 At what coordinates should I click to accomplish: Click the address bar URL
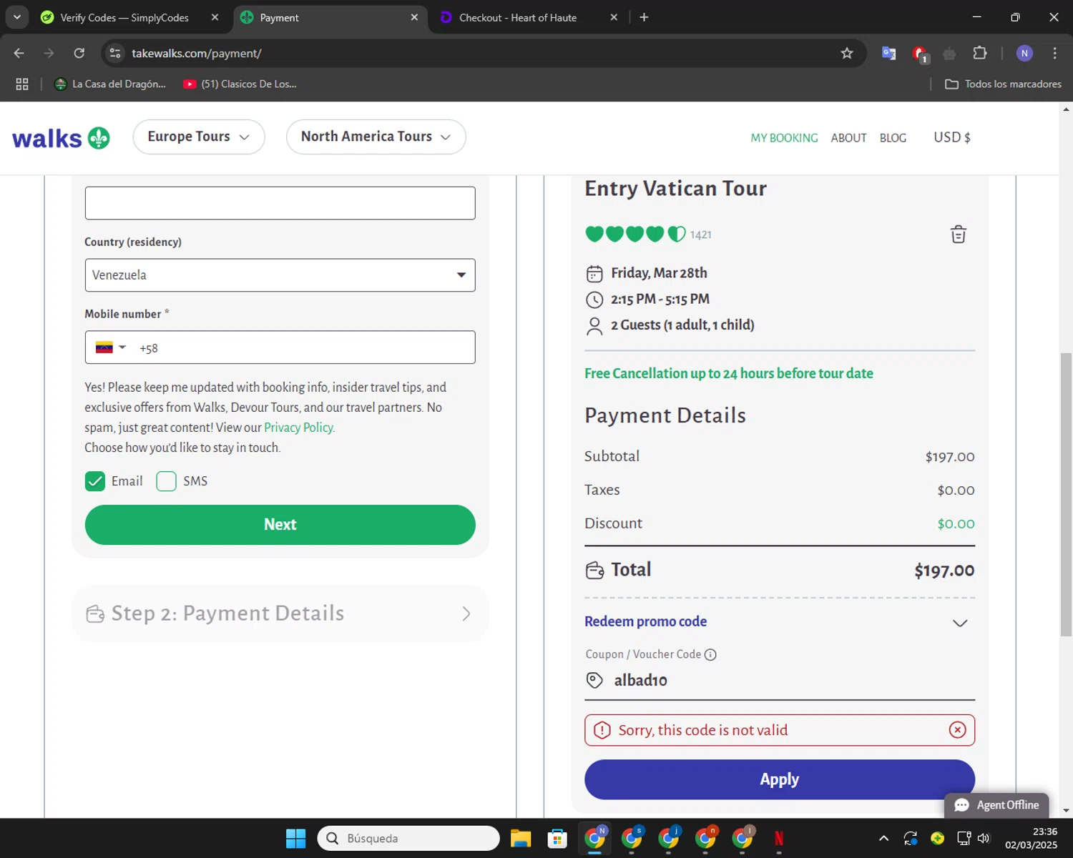click(197, 53)
